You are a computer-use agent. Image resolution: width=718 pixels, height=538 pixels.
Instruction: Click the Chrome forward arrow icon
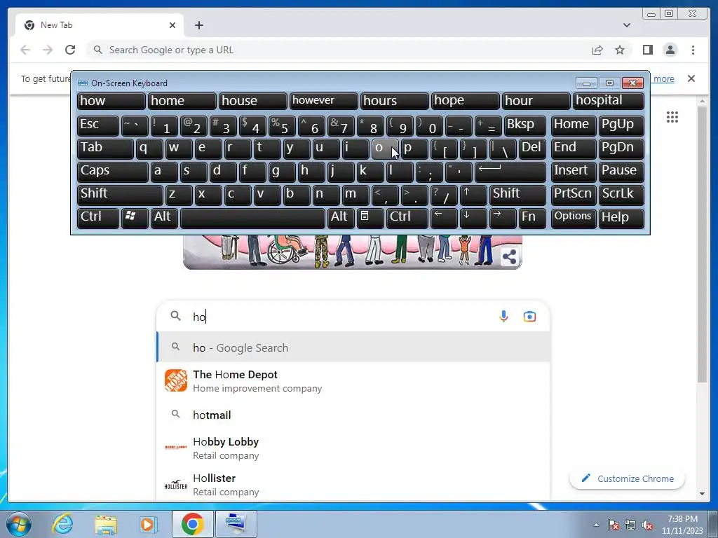(x=48, y=50)
